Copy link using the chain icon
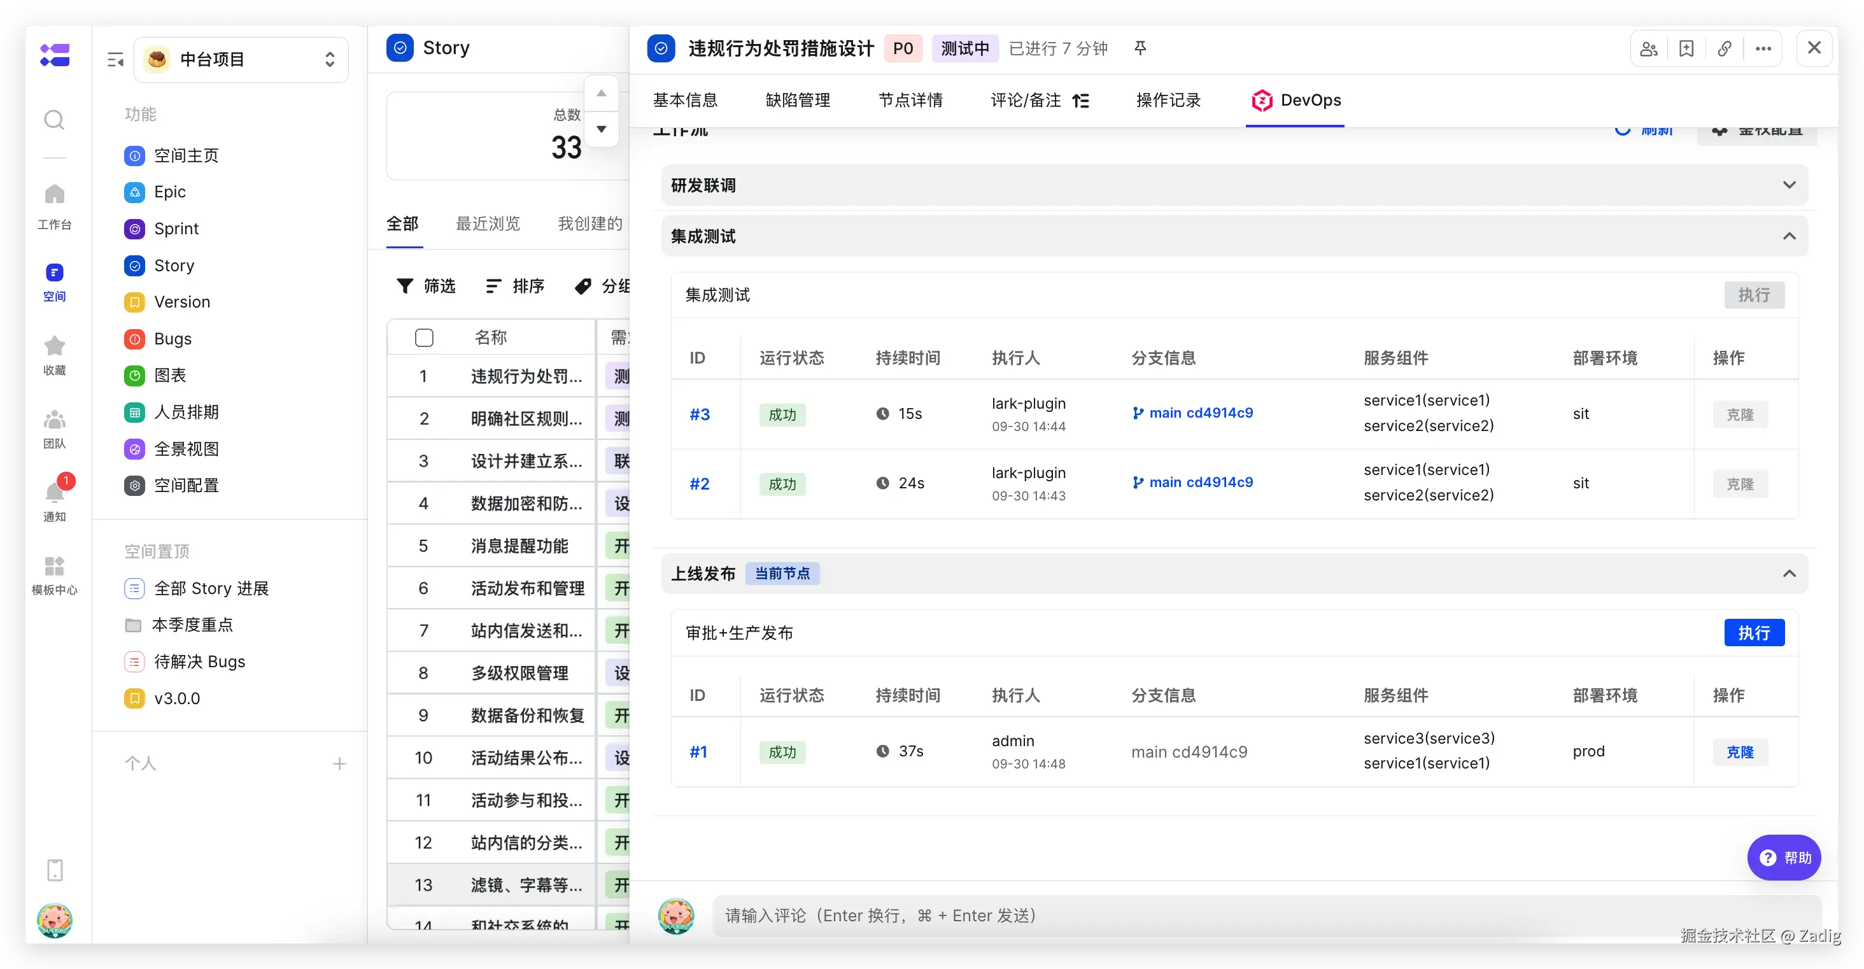Image resolution: width=1864 pixels, height=969 pixels. (1725, 48)
